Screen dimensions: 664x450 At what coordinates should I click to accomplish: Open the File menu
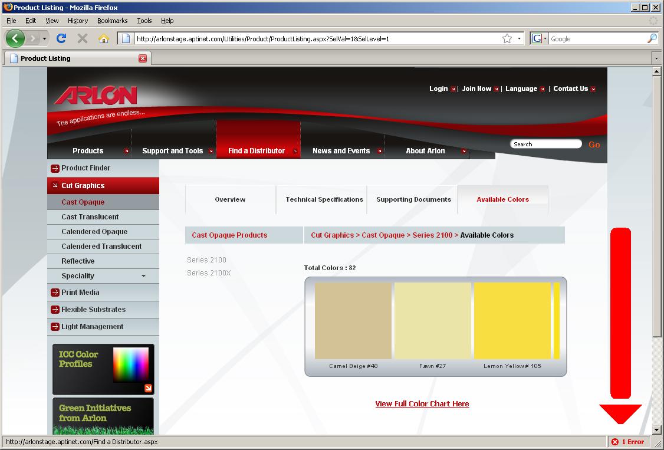click(11, 21)
